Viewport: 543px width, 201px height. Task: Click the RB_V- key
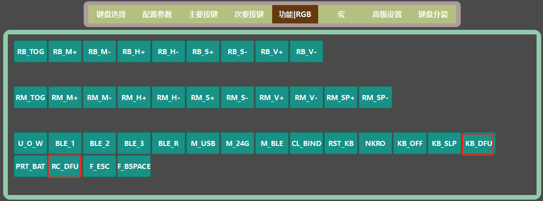pyautogui.click(x=307, y=51)
